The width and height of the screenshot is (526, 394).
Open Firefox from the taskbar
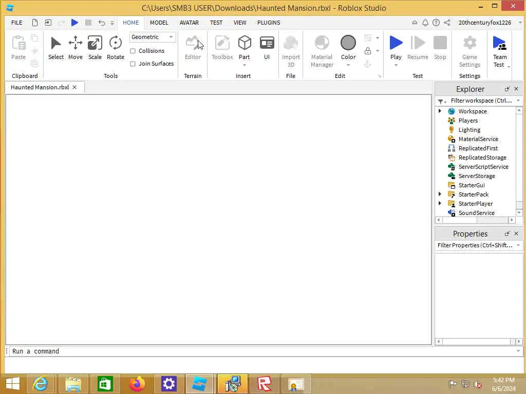(137, 384)
